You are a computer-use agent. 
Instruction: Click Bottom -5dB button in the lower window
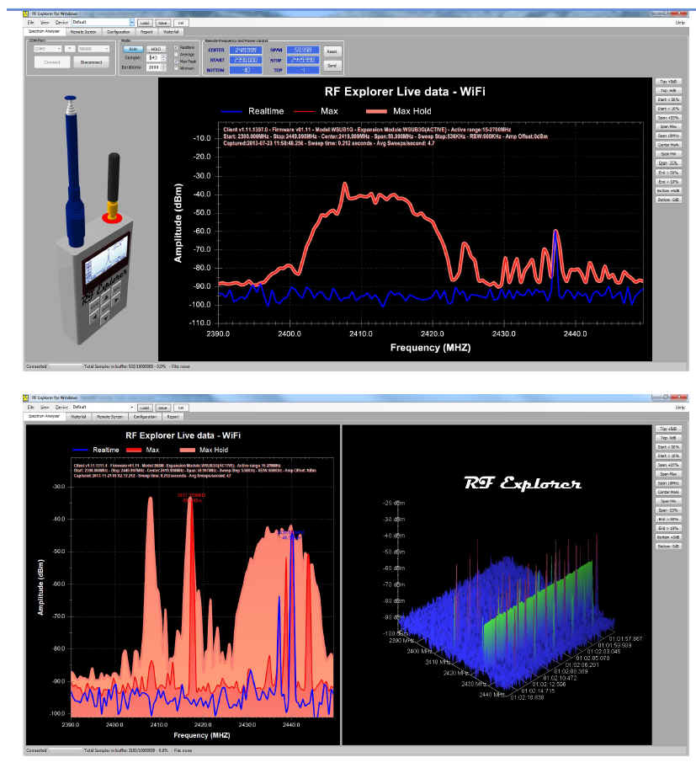point(668,547)
